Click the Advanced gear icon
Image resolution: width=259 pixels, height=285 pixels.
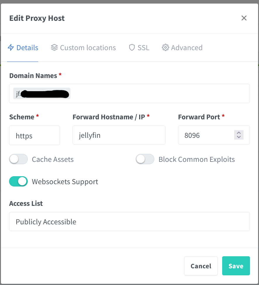165,48
